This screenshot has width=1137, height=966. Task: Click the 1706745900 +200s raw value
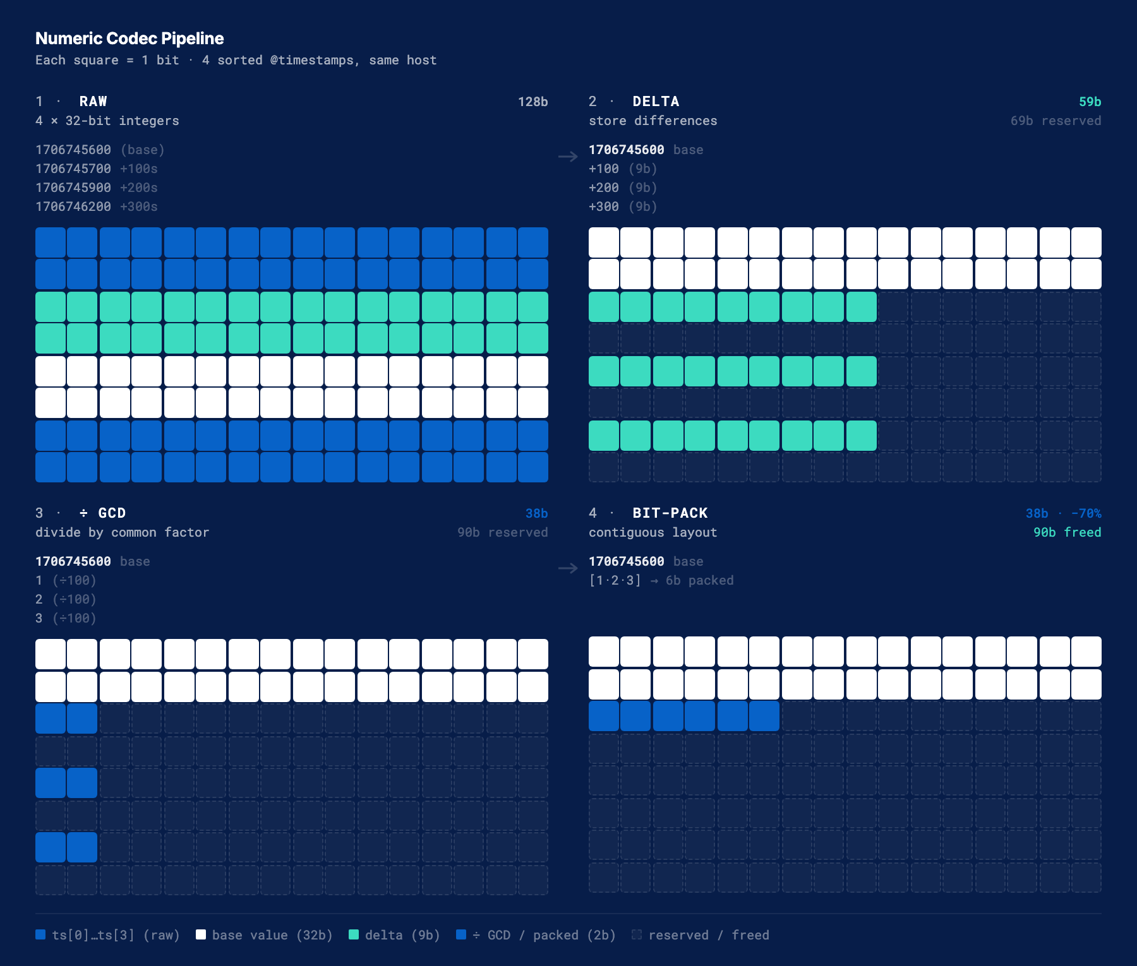[x=97, y=188]
